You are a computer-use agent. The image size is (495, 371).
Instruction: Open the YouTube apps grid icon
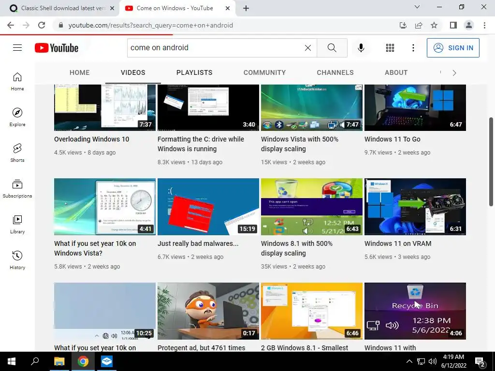[390, 48]
